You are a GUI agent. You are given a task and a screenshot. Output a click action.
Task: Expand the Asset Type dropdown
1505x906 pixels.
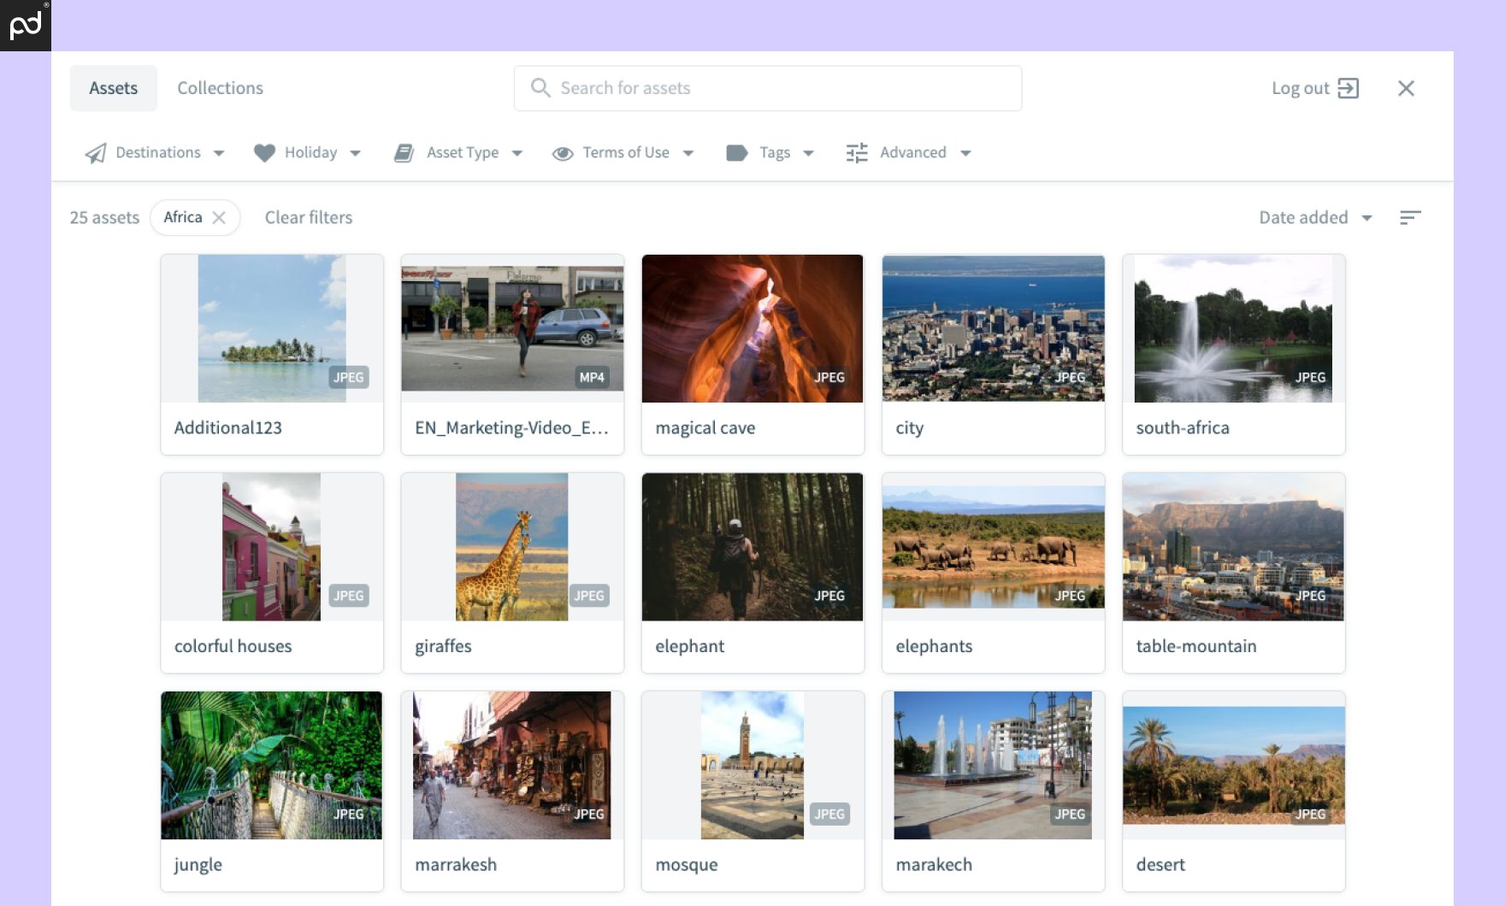tap(517, 154)
